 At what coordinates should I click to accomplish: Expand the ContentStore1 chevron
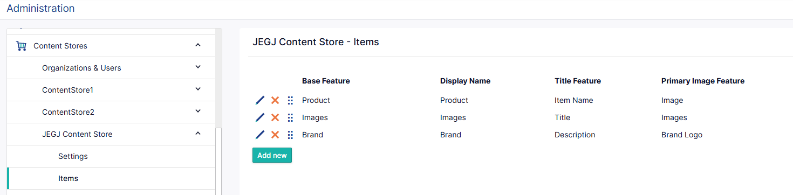pos(198,89)
